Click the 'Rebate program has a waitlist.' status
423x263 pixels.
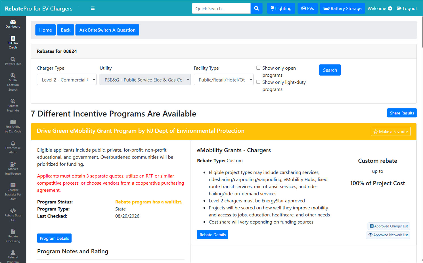[149, 202]
